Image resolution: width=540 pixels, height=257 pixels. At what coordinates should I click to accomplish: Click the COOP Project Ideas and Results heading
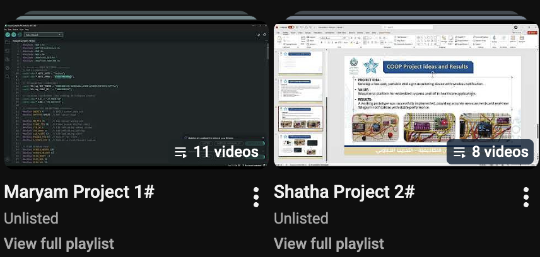(x=428, y=67)
